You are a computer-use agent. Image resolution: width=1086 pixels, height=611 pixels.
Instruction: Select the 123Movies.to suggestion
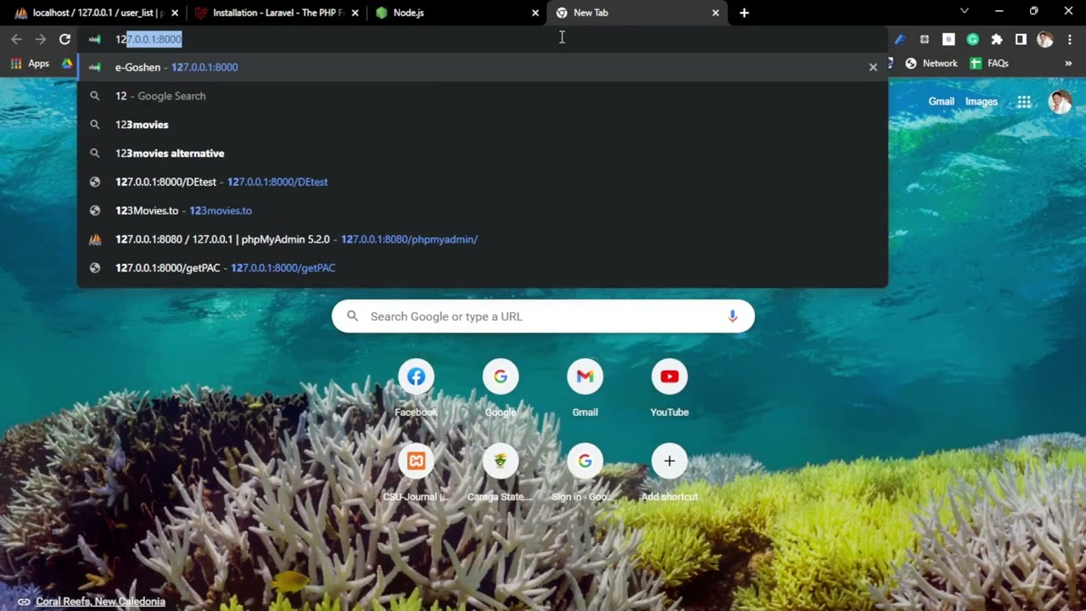point(482,210)
